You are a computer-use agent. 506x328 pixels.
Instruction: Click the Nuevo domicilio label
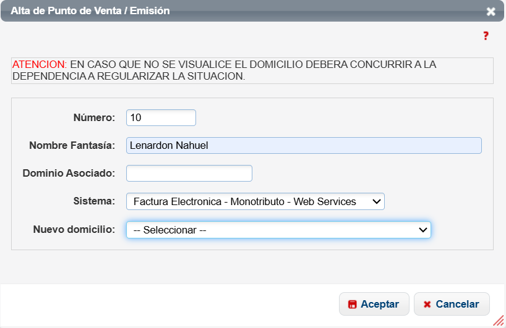tap(74, 229)
